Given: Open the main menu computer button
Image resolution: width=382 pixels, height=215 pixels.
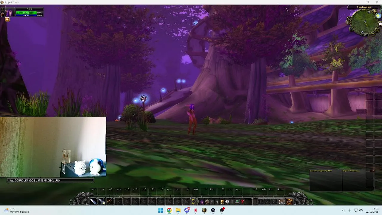Looking at the screenshot, I should pos(237,202).
